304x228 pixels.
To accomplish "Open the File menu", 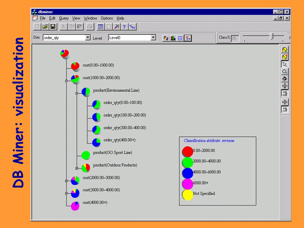I will pyautogui.click(x=43, y=18).
